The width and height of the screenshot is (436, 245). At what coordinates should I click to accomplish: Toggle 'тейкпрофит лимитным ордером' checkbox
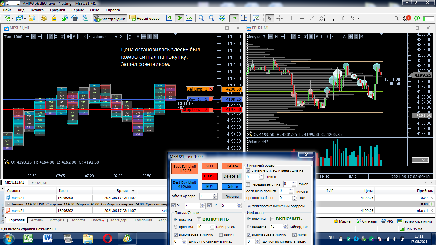(249, 206)
